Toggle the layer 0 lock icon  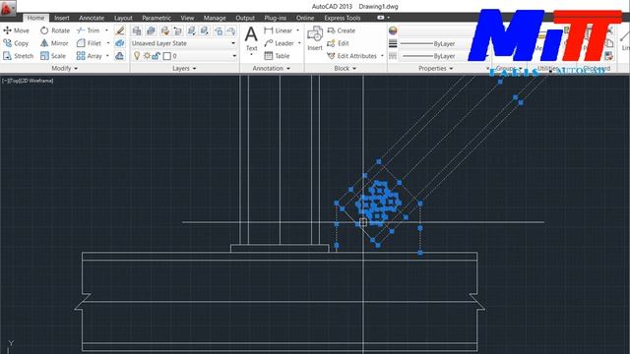pyautogui.click(x=157, y=56)
